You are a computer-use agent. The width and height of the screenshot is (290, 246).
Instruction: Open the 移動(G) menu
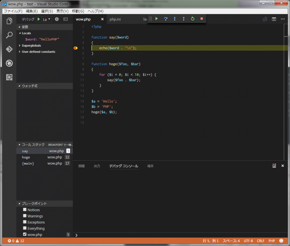pos(78,11)
